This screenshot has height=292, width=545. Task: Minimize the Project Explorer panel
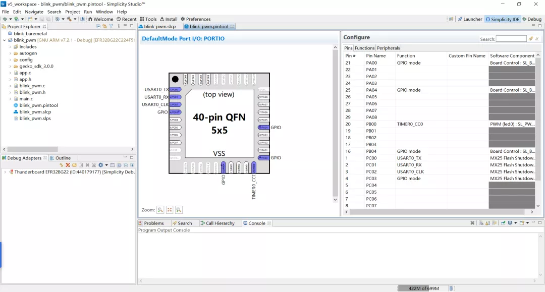(x=125, y=26)
